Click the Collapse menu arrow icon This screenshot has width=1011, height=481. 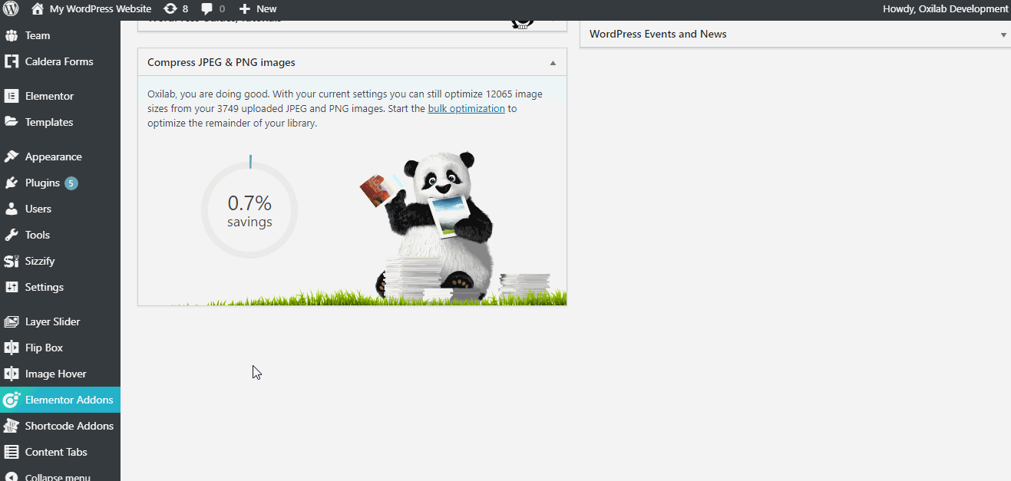point(12,476)
